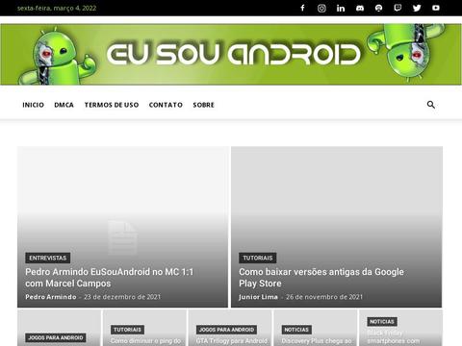Open the Facebook social link
The height and width of the screenshot is (346, 462).
pos(302,8)
